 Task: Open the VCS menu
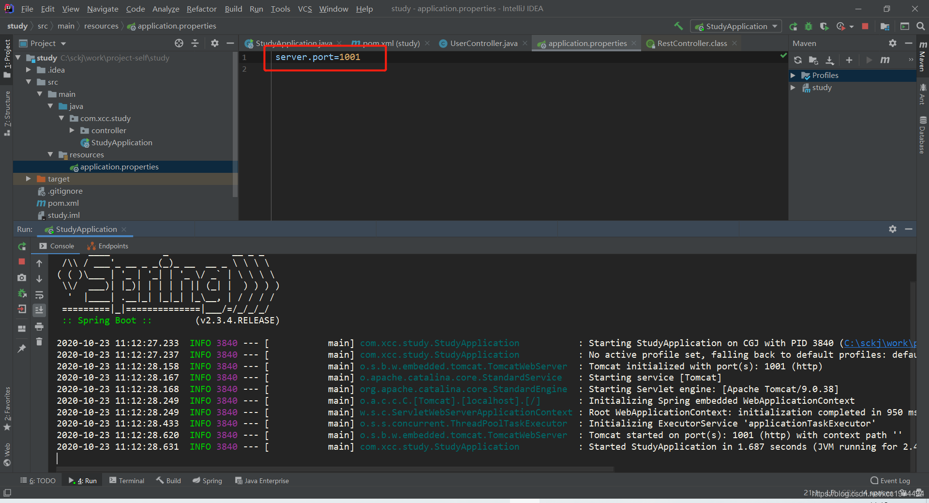[305, 9]
